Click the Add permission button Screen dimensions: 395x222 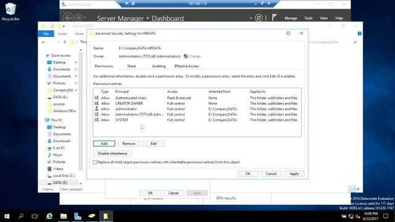[x=104, y=144]
